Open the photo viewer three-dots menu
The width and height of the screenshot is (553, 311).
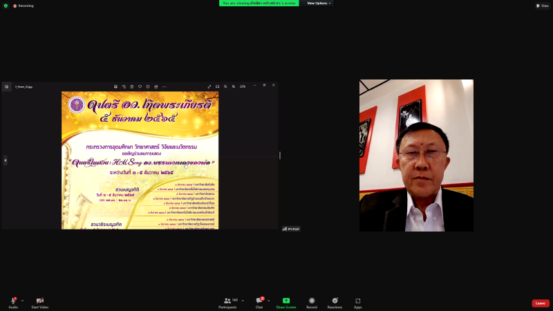pyautogui.click(x=165, y=86)
